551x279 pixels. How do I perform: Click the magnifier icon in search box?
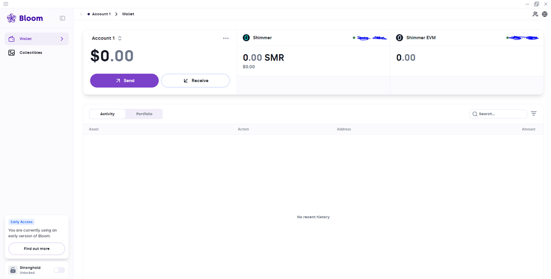coord(475,114)
